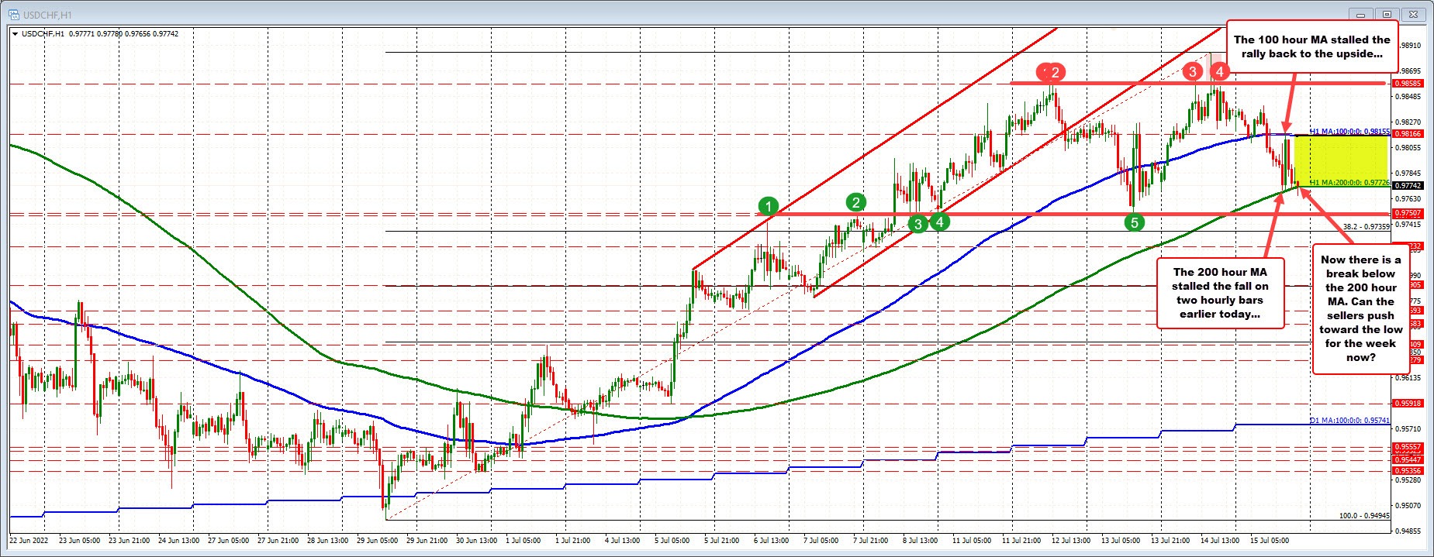Select the H1 MA:200:0:0: 0.97726 label
1434x557 pixels.
(1350, 182)
